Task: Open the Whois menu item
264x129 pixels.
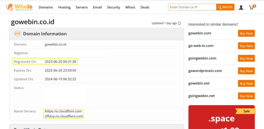Action: coord(130,7)
